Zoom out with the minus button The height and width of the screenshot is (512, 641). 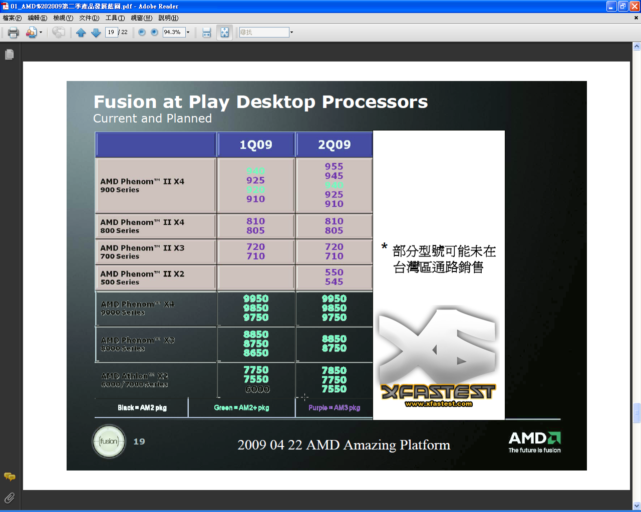pyautogui.click(x=142, y=32)
